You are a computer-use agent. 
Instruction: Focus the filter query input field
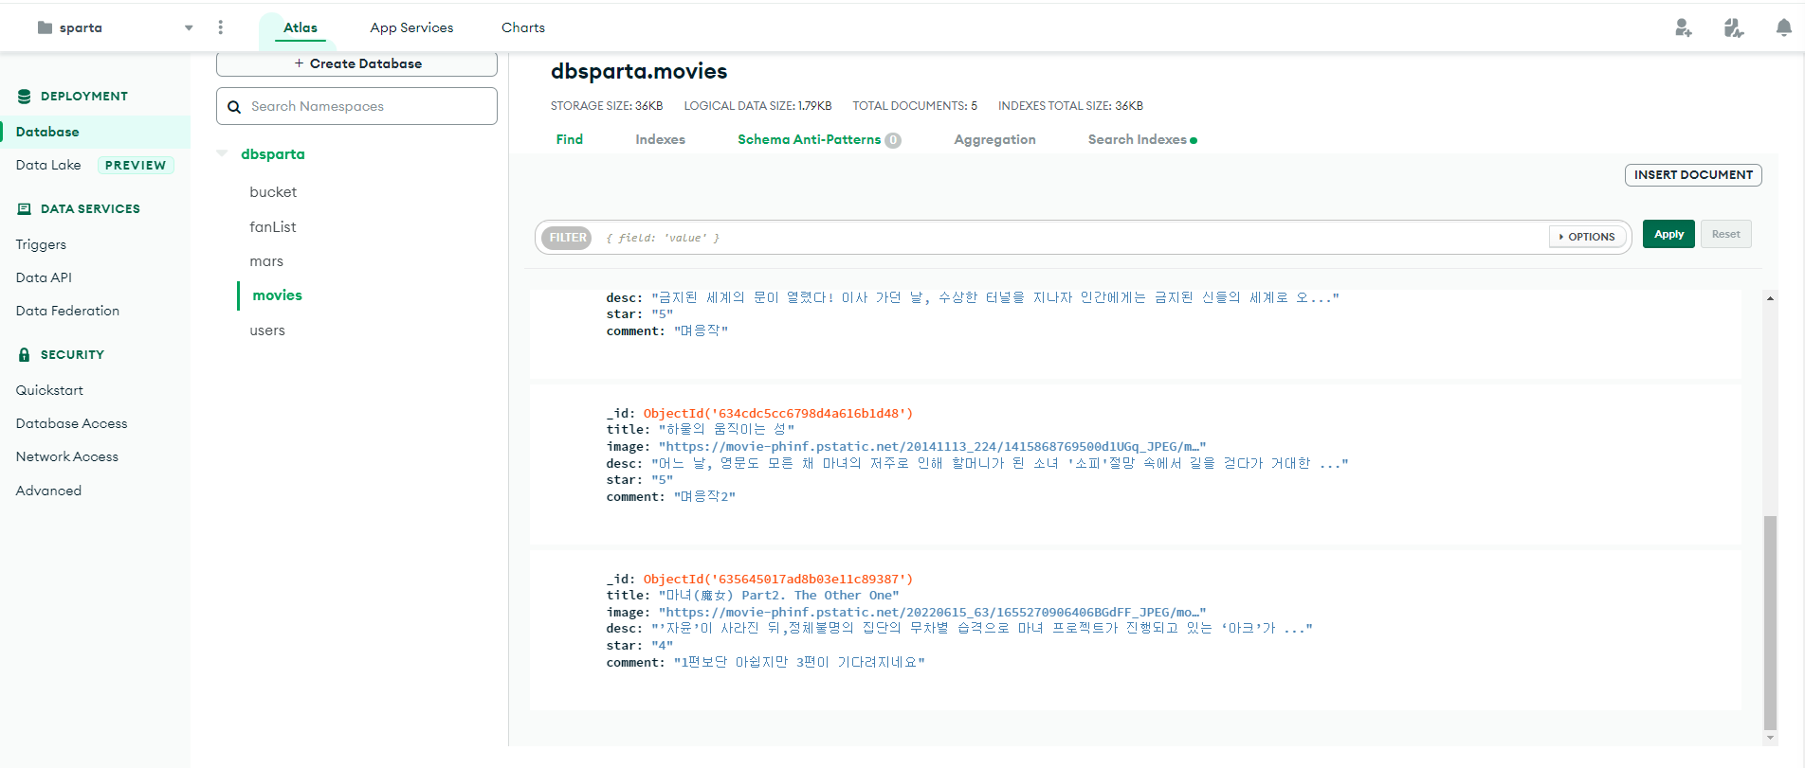pyautogui.click(x=1071, y=238)
